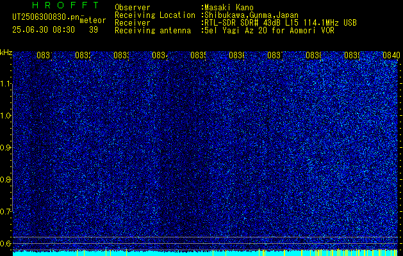
Task: Click the 0831 time marker
Action: tap(44, 56)
